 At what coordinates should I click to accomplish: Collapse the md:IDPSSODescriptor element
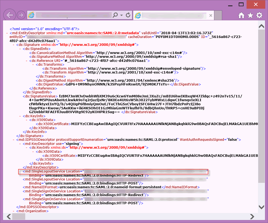coord(14,140)
